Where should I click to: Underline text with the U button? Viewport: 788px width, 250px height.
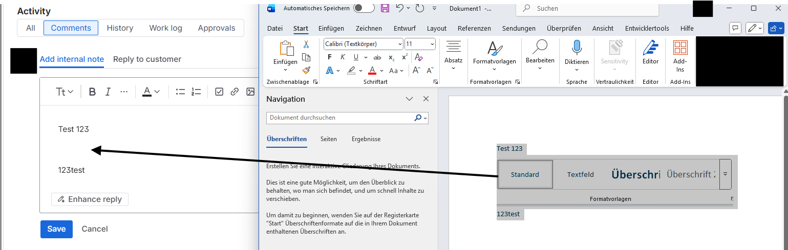355,57
